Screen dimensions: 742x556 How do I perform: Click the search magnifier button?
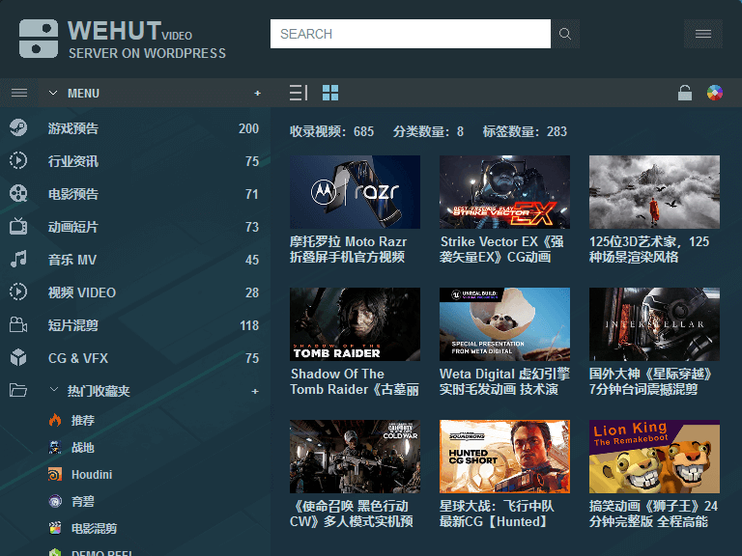(565, 34)
